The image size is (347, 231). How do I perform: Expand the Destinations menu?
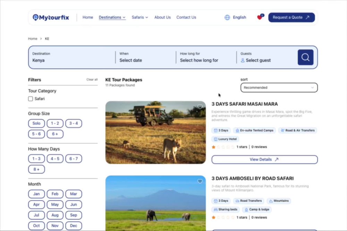point(112,17)
